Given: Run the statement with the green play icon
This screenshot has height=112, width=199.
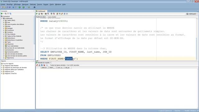Looking at the screenshot, I should (37, 14).
